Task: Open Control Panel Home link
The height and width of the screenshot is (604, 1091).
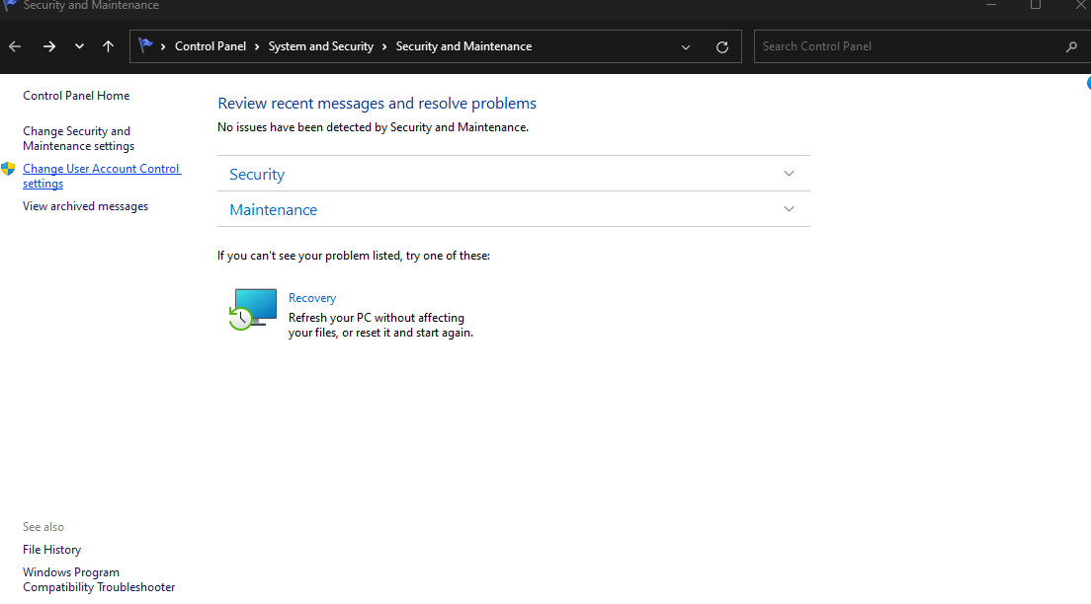Action: click(76, 96)
